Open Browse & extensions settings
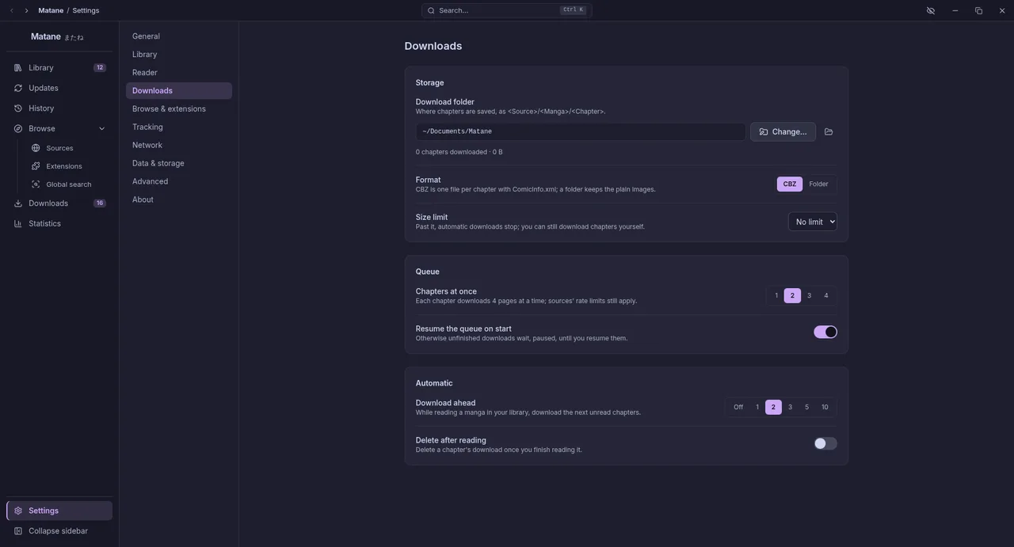This screenshot has width=1014, height=547. pos(179,109)
